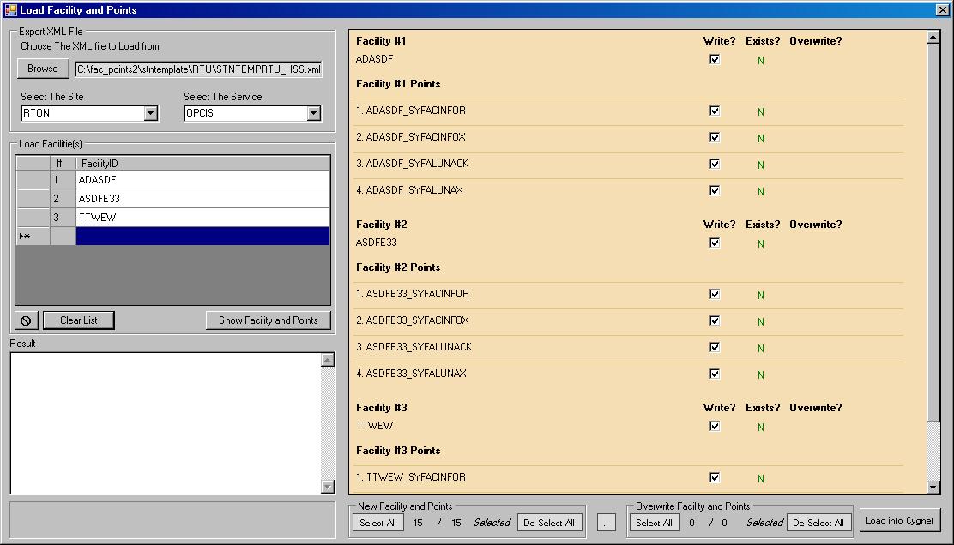
Task: Click the Select The Site dropdown arrow
Action: pyautogui.click(x=150, y=112)
